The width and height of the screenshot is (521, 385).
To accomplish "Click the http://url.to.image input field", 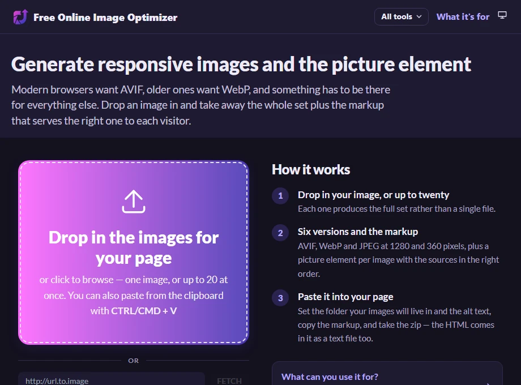I will pos(112,380).
